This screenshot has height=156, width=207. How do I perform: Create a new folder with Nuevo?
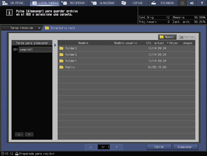pos(167,37)
